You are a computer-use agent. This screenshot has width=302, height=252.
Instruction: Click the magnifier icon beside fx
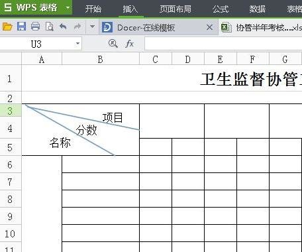(113, 44)
